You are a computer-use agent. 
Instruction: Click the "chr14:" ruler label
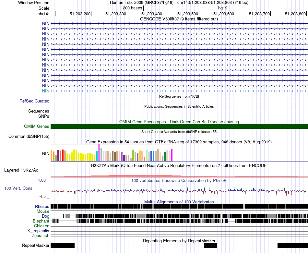click(43, 14)
